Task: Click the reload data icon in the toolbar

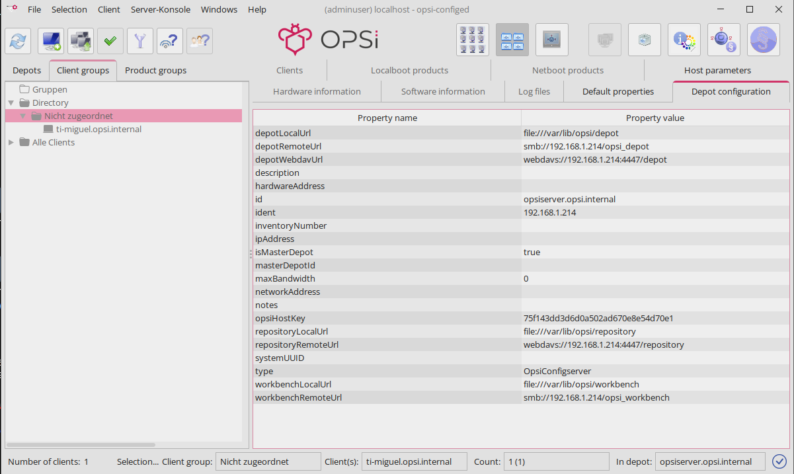Action: [x=18, y=40]
